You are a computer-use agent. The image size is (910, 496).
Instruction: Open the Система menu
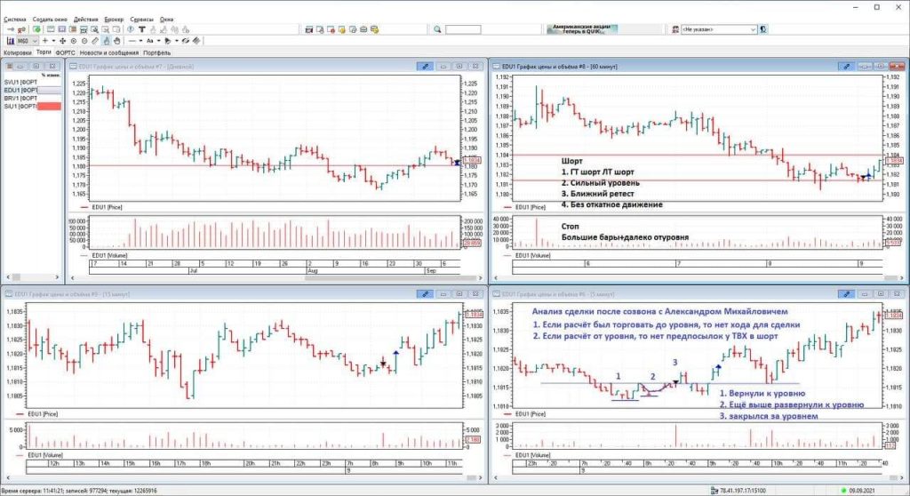(15, 20)
